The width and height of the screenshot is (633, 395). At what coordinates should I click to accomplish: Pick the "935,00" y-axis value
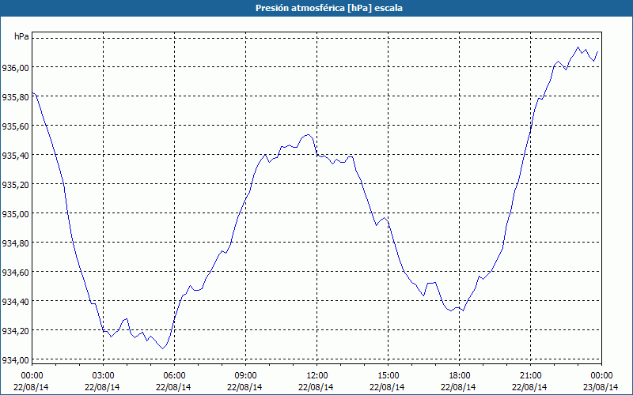(15, 214)
